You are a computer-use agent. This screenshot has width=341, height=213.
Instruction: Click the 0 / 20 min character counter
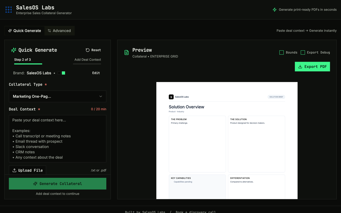click(99, 109)
